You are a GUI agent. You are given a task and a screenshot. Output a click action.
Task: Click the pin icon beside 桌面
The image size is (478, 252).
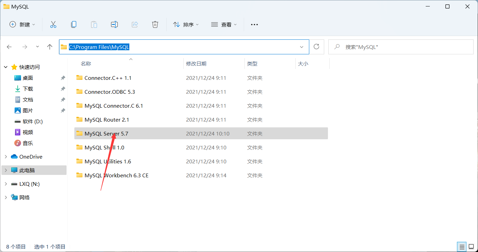tap(63, 78)
